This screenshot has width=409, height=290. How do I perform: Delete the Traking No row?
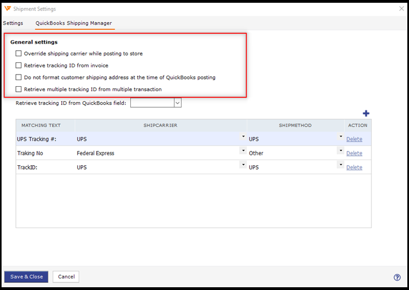pyautogui.click(x=354, y=153)
